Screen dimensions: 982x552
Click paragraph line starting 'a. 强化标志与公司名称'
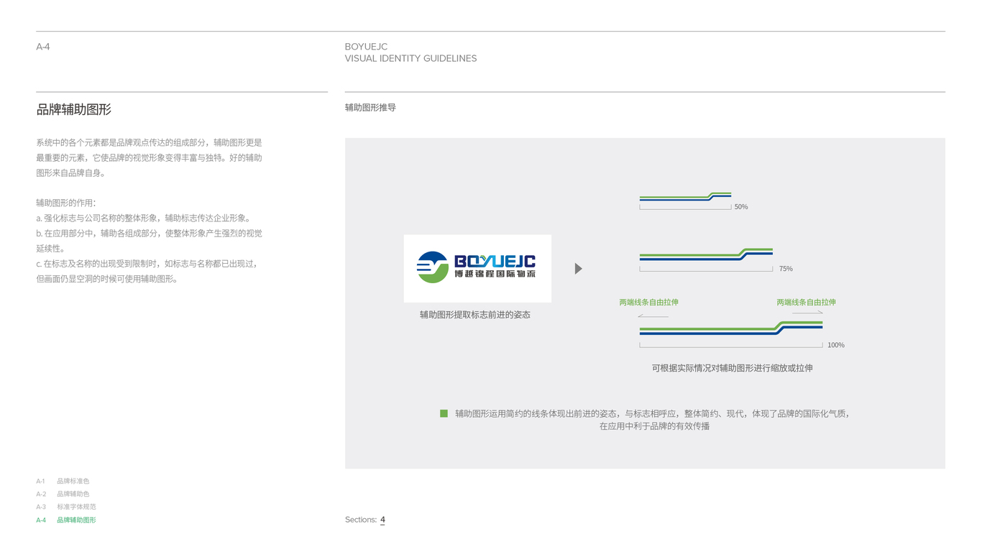point(143,218)
